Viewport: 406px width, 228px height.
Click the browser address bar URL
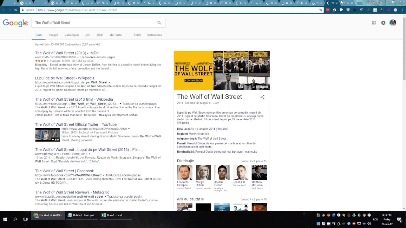[77, 10]
